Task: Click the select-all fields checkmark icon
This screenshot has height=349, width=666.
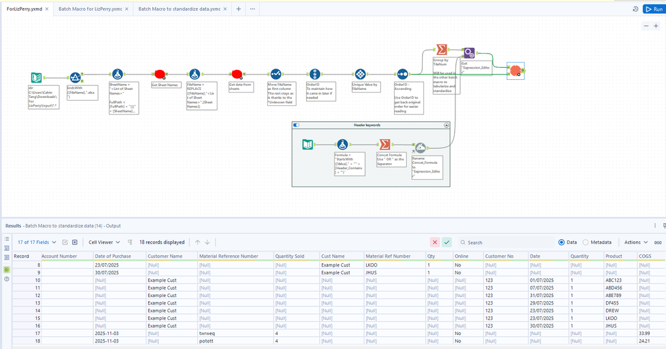Action: click(x=65, y=242)
